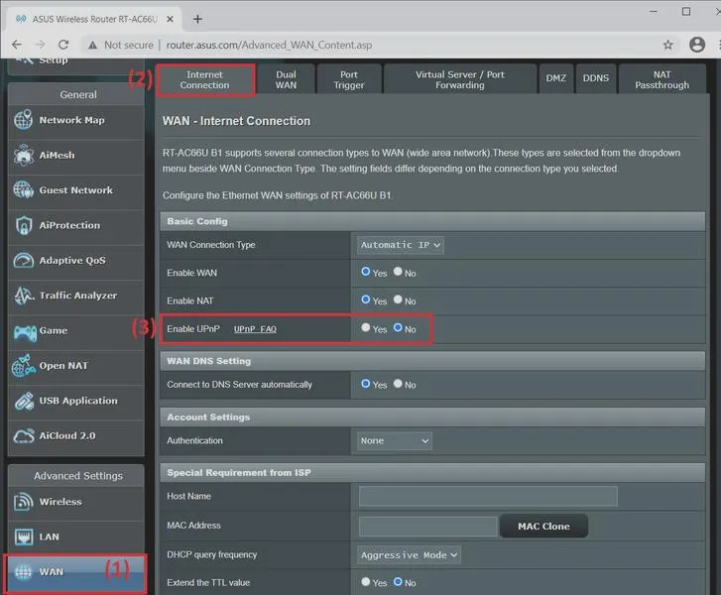721x595 pixels.
Task: Open the Open NAT icon
Action: pos(23,366)
